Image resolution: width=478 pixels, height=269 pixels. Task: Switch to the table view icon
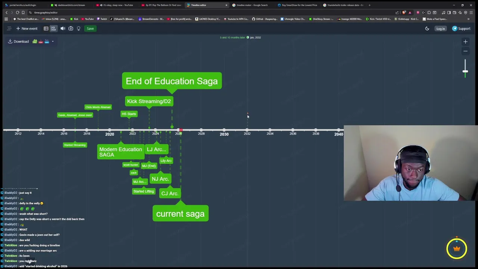(46, 28)
